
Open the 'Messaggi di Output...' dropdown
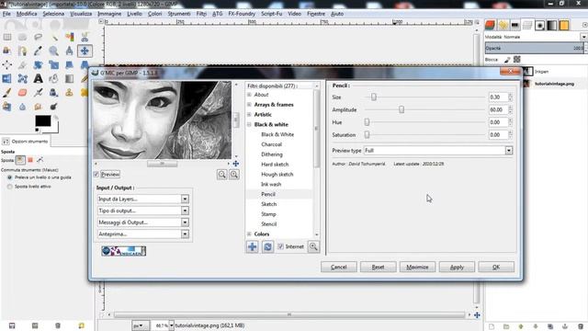[x=143, y=223]
